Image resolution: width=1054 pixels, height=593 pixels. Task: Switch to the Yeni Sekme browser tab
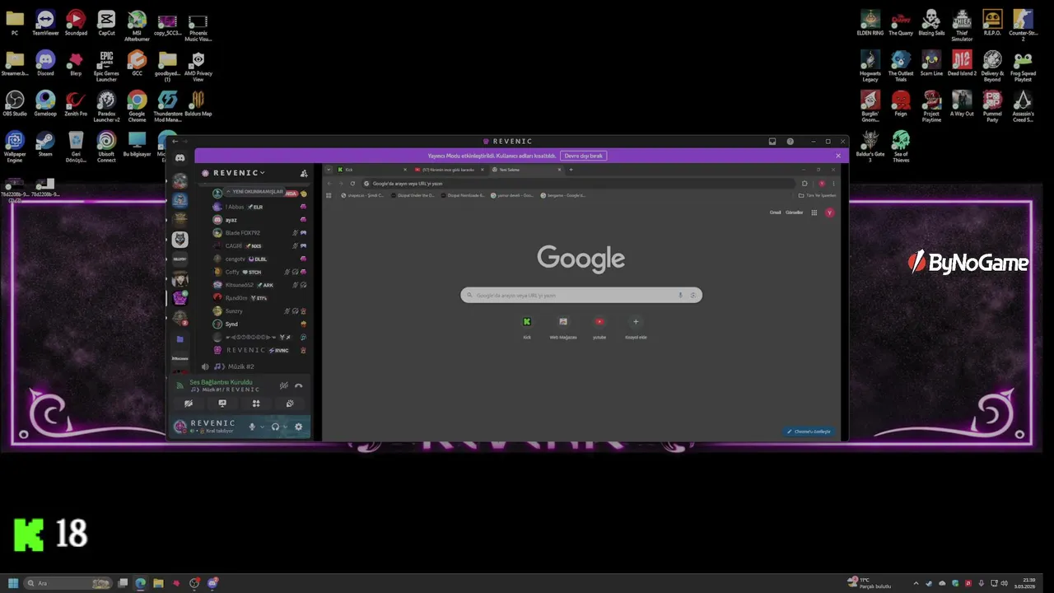[525, 170]
